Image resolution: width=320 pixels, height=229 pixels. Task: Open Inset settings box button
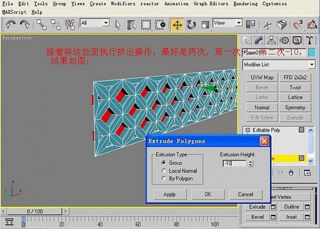(307, 217)
